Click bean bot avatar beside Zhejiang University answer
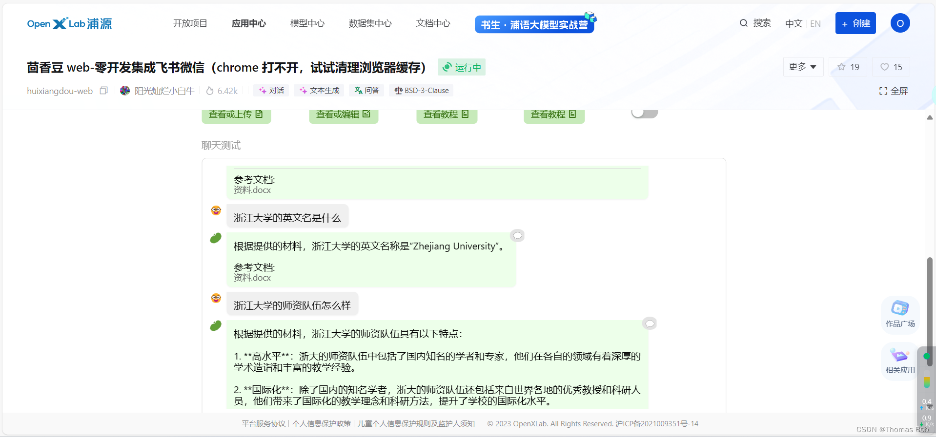 pos(216,238)
